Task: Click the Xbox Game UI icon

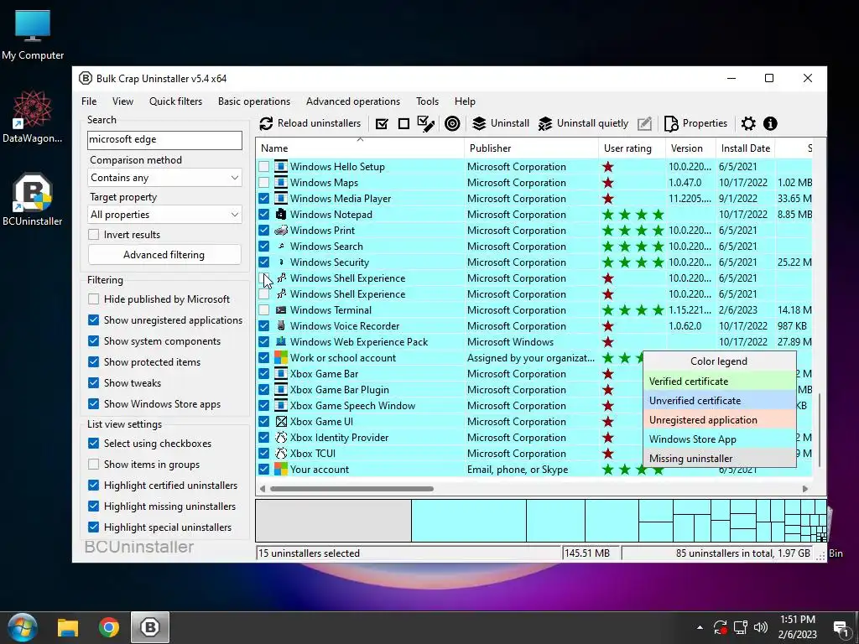Action: point(280,421)
